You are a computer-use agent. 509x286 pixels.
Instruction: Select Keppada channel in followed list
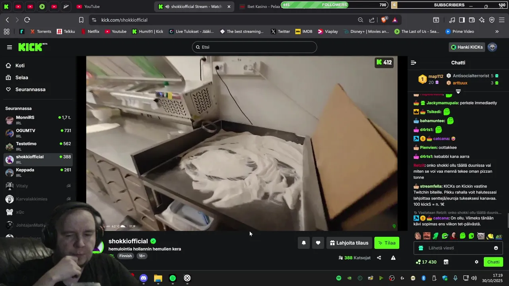tap(38, 172)
